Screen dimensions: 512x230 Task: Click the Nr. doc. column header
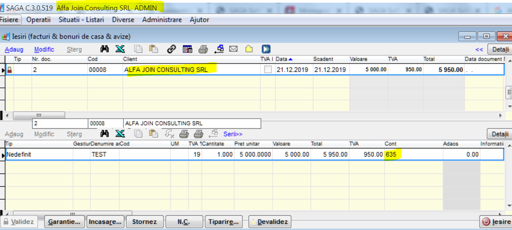[59, 59]
